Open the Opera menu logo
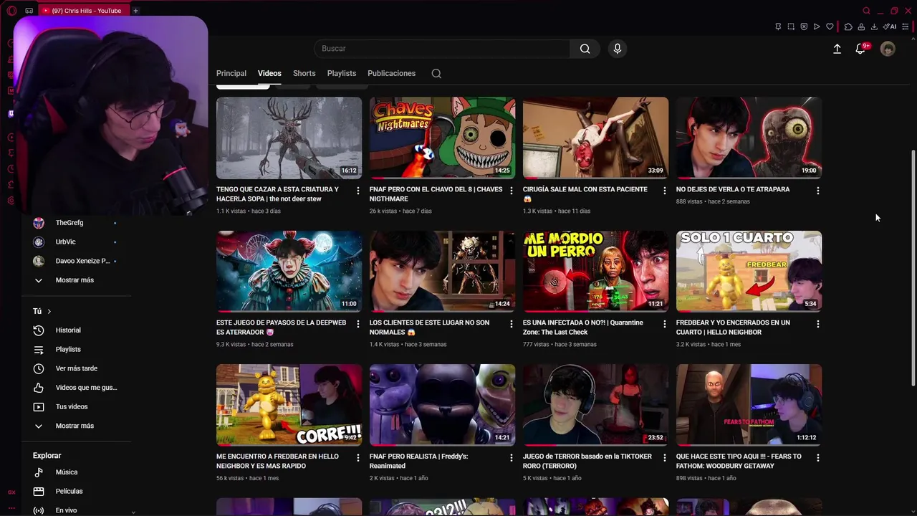The width and height of the screenshot is (917, 516). coord(11,11)
